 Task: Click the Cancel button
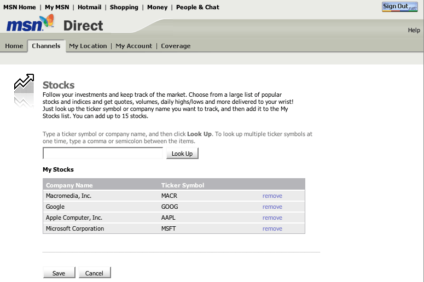(94, 273)
